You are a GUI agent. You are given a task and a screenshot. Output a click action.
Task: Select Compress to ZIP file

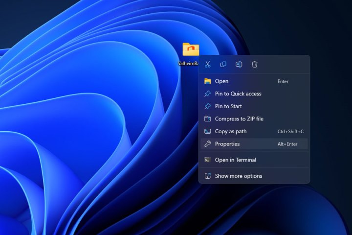pyautogui.click(x=239, y=119)
